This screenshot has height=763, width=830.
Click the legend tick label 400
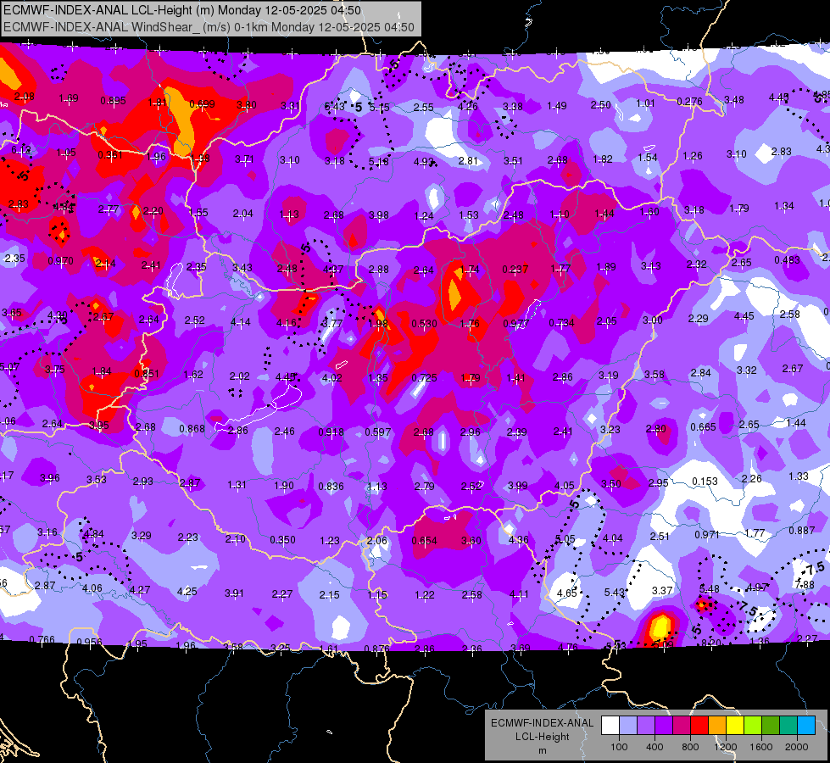(655, 747)
